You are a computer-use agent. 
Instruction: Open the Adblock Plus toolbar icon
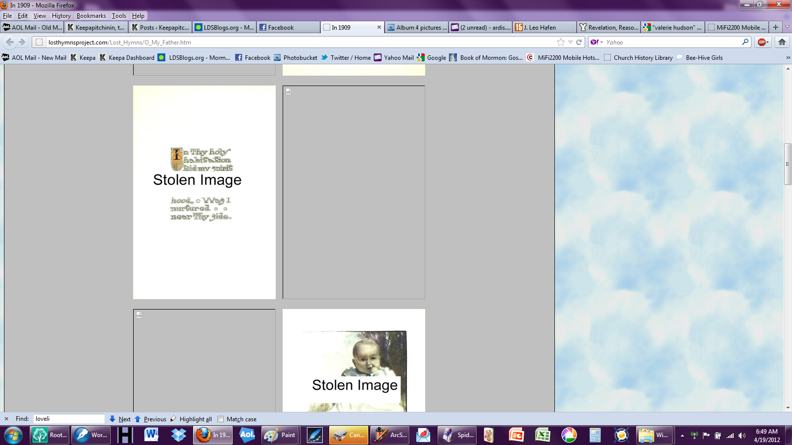click(x=762, y=42)
